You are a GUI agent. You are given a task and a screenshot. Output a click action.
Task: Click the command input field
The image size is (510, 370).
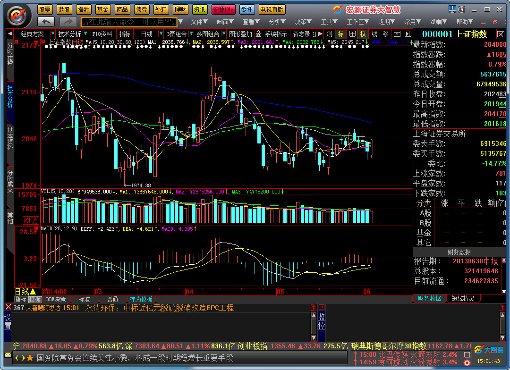(x=129, y=22)
